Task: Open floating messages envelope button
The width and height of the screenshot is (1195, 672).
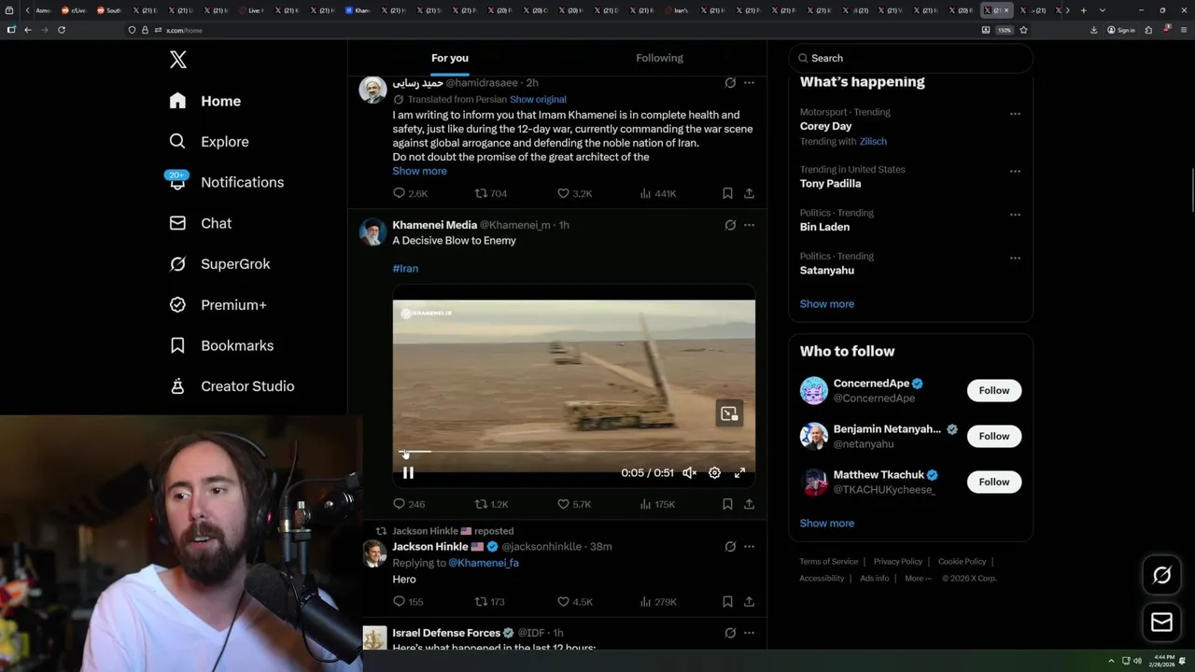Action: click(1162, 622)
